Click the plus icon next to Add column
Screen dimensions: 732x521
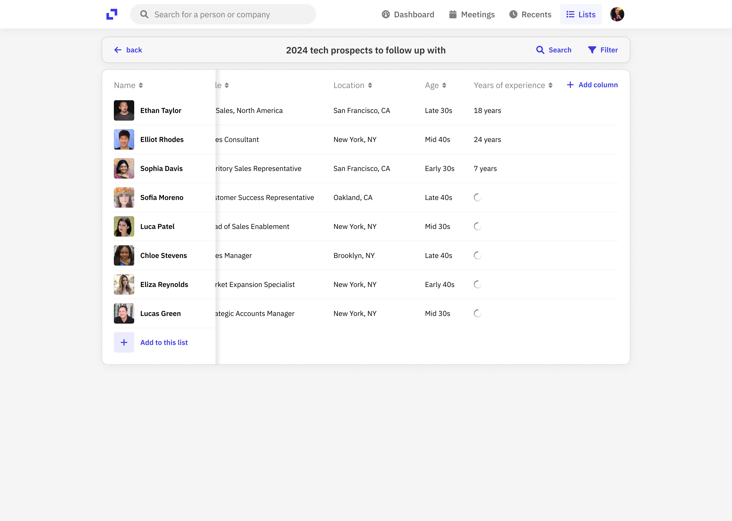click(570, 85)
